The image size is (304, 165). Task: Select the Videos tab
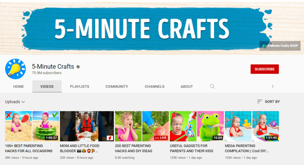point(47,86)
